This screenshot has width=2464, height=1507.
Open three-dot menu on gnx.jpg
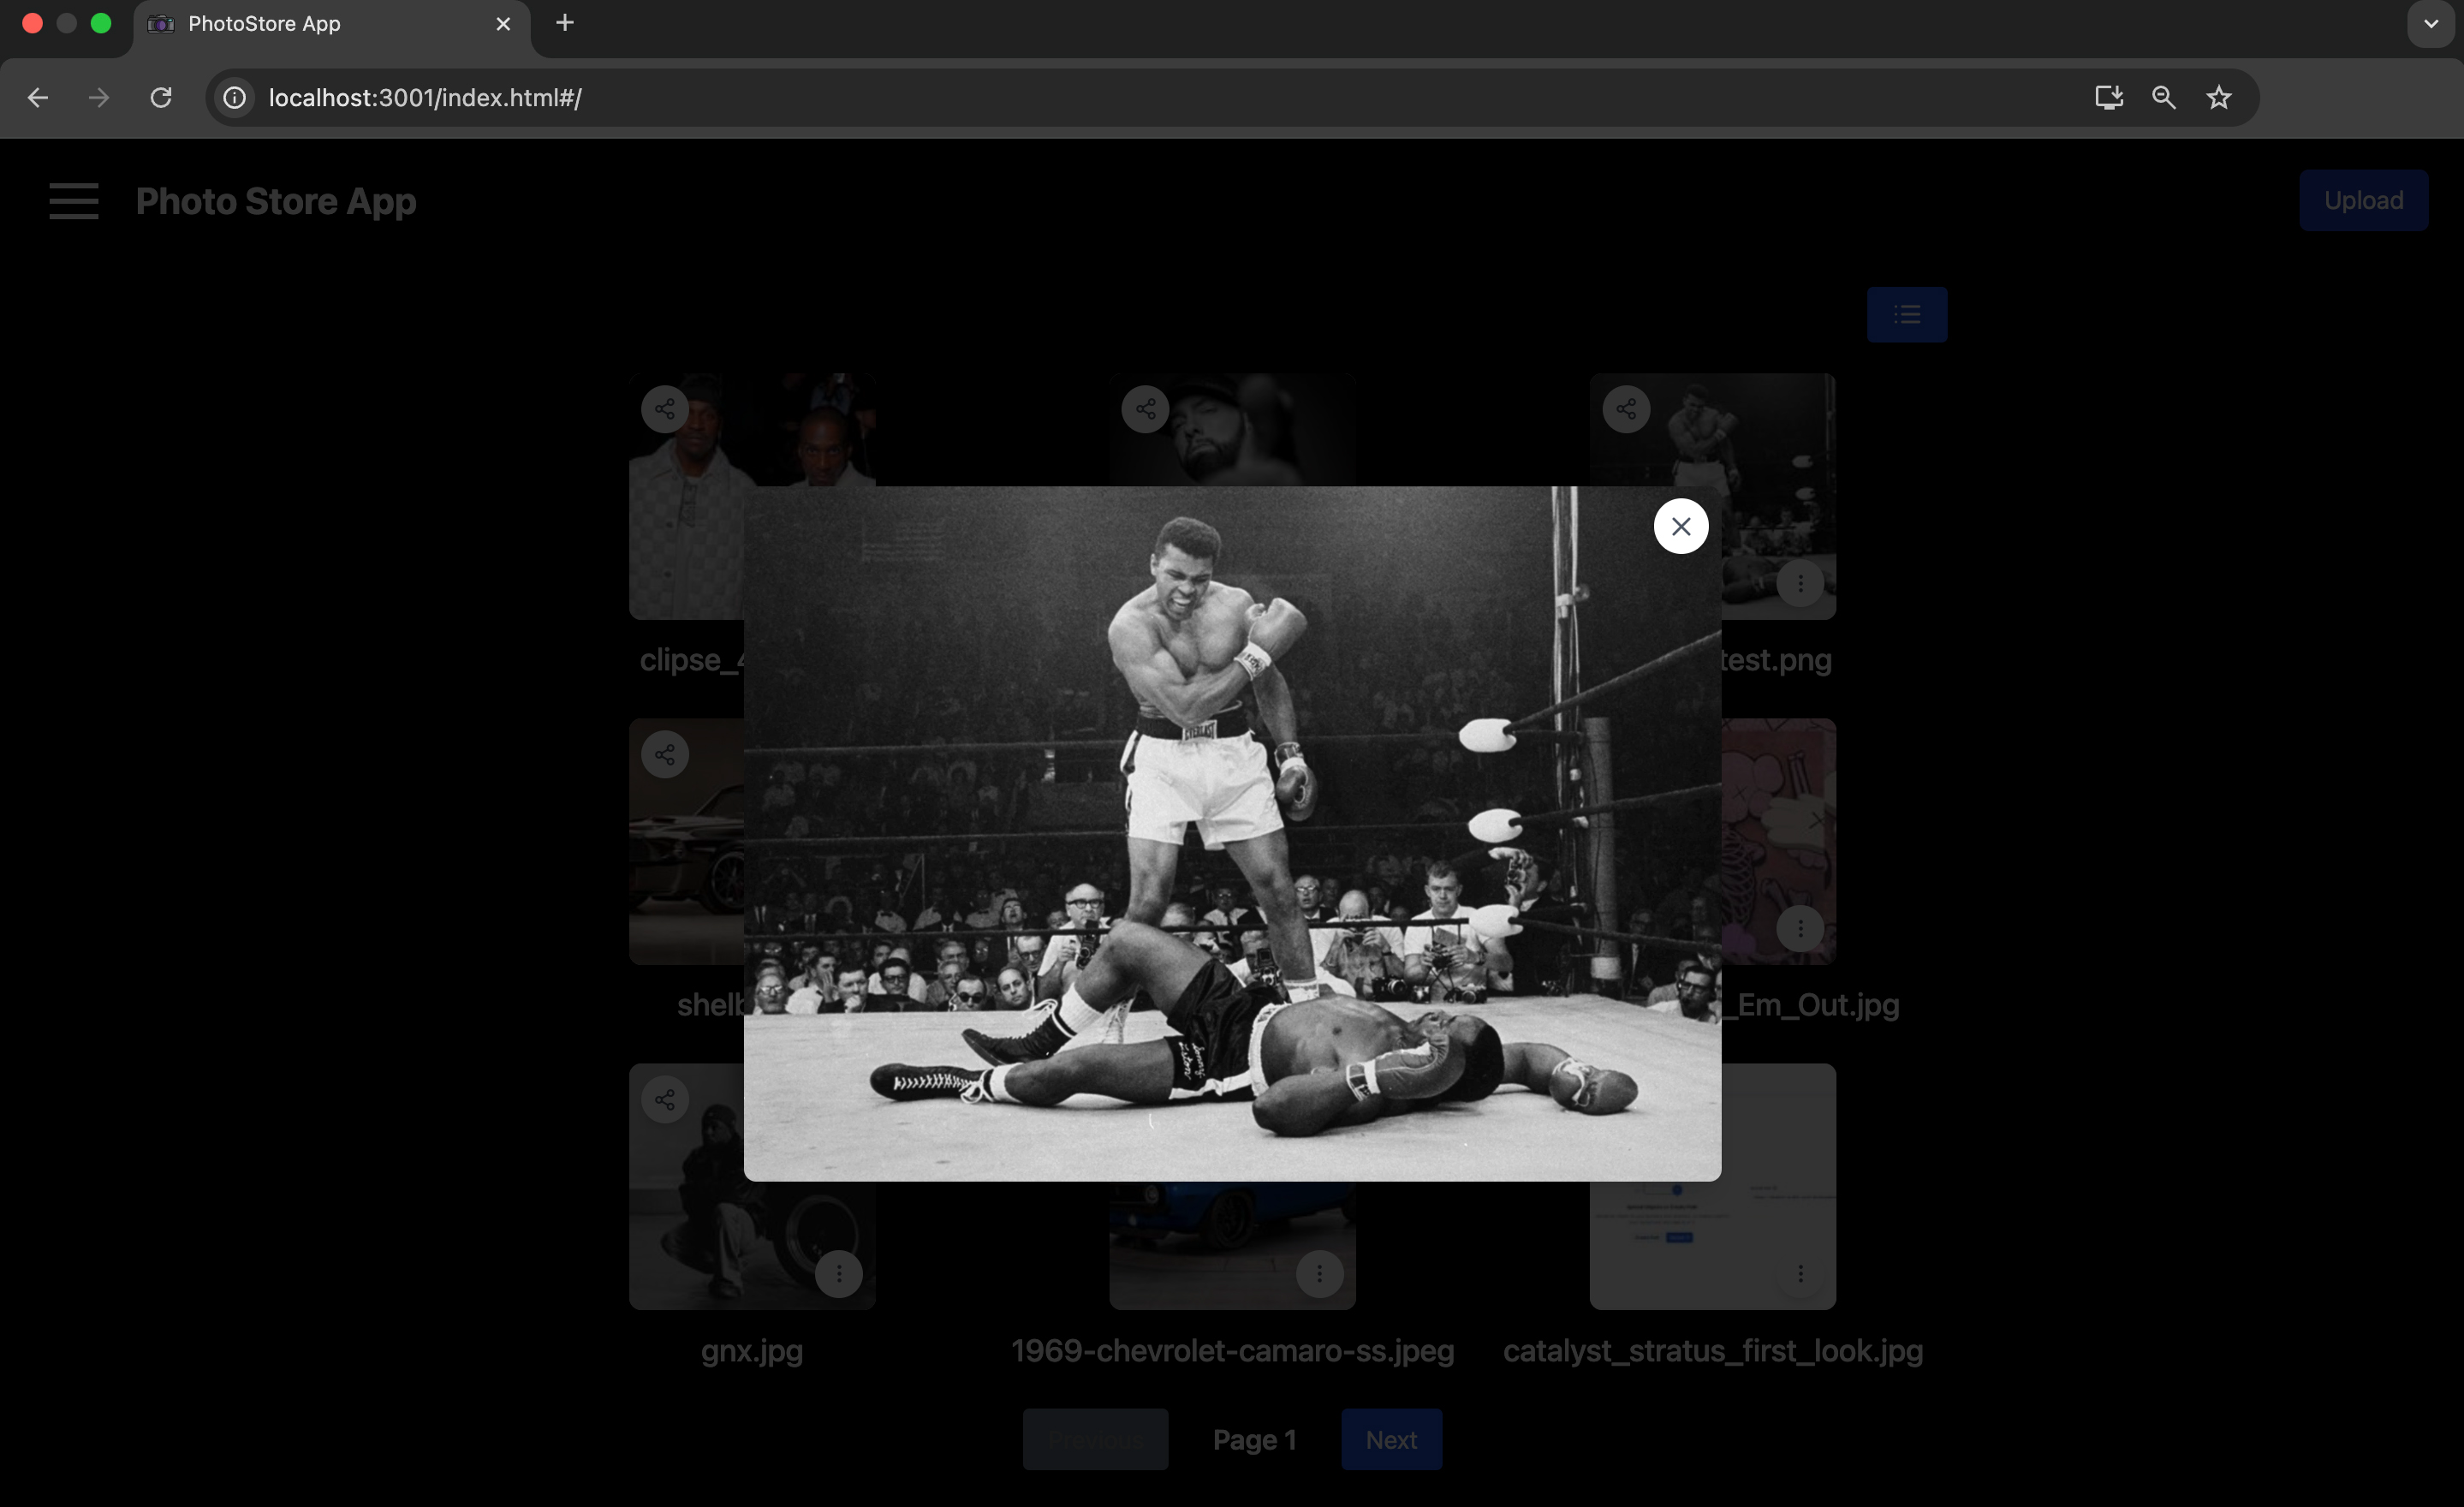[x=838, y=1273]
